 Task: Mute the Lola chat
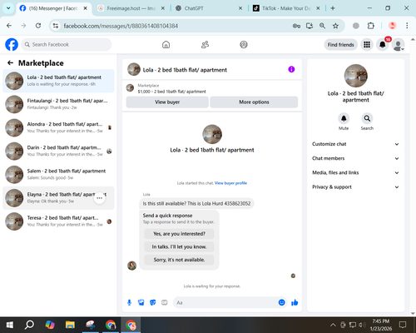coord(344,119)
